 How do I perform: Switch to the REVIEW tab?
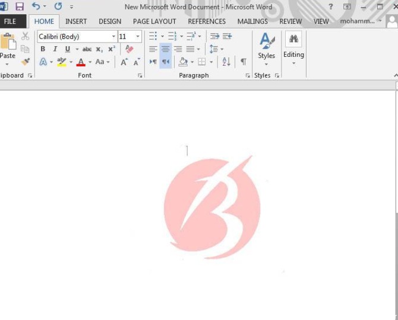point(290,21)
